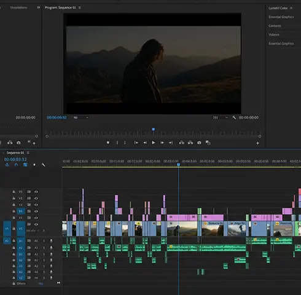
Task: Select pink adjustment clip above the sunrise clip
Action: tap(213, 218)
